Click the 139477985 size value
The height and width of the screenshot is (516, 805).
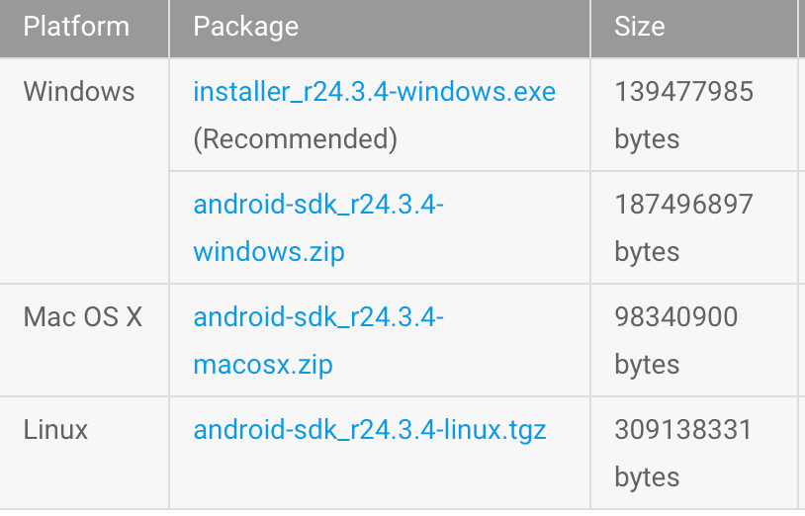pyautogui.click(x=683, y=92)
